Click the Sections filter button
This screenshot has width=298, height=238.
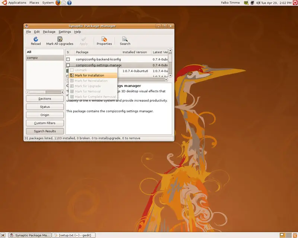(45, 99)
